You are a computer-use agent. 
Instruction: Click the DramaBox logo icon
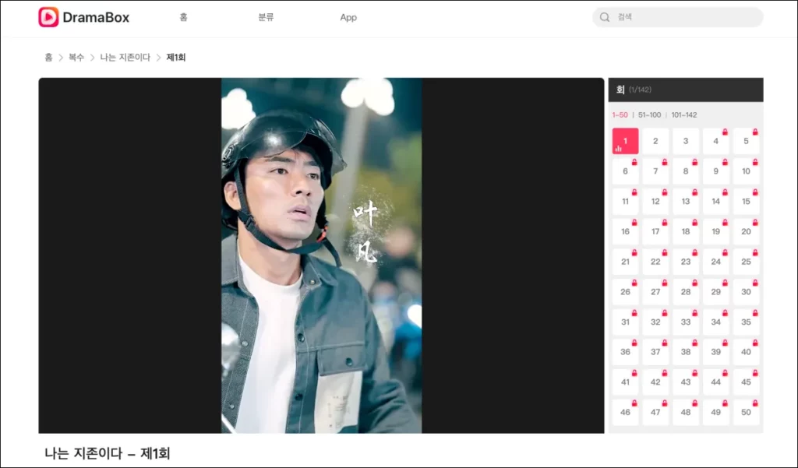48,17
